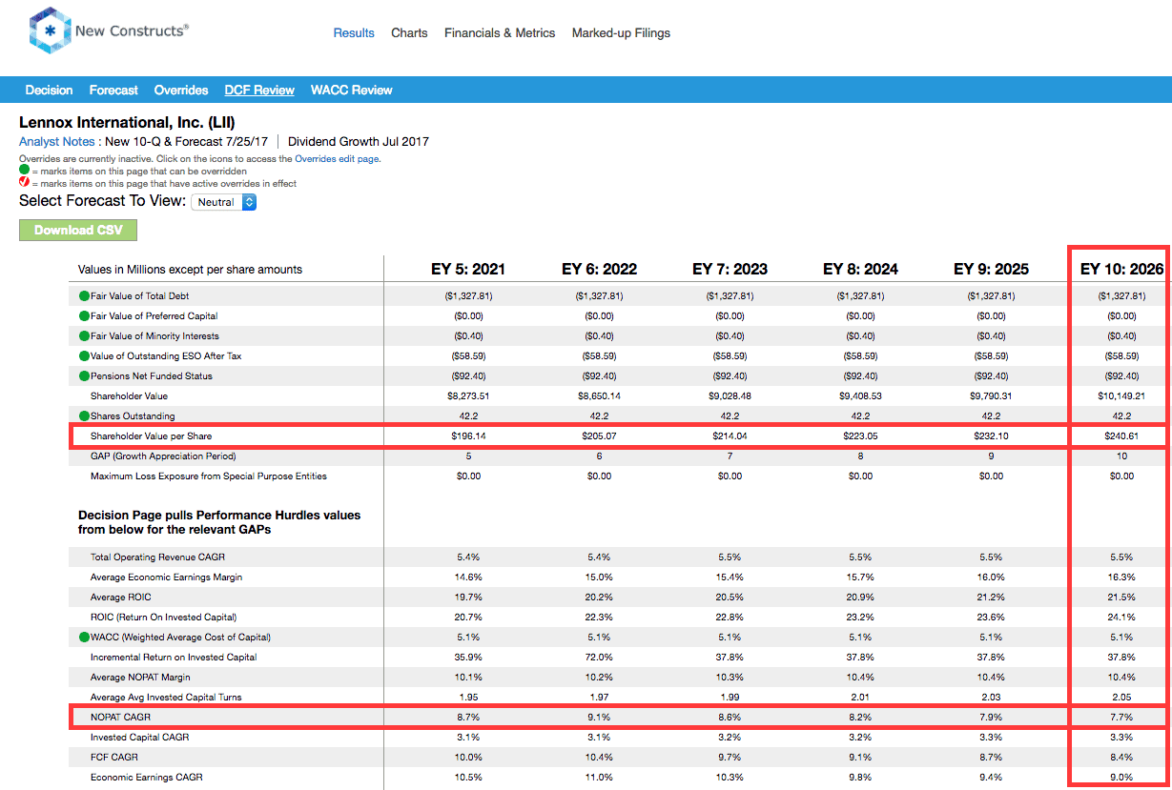The image size is (1172, 790).
Task: Select the 10.4% FCF CAGR value
Action: coord(599,758)
